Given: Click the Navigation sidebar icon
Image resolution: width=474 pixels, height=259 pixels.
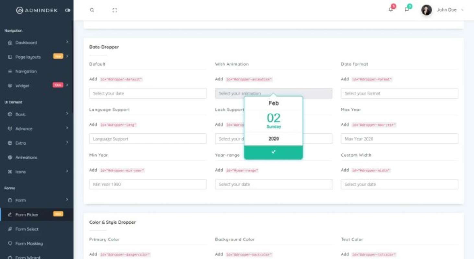Looking at the screenshot, I should (10, 71).
